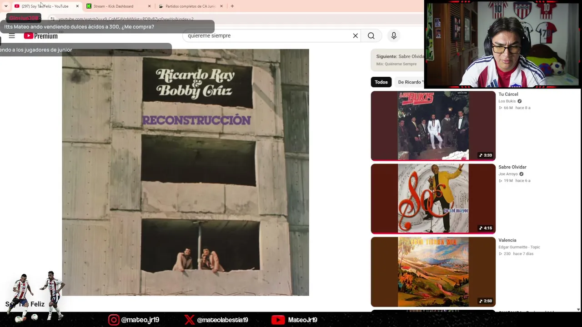
Task: Open the Siguiente: Sabre Olvidar mix panel
Action: (x=397, y=60)
